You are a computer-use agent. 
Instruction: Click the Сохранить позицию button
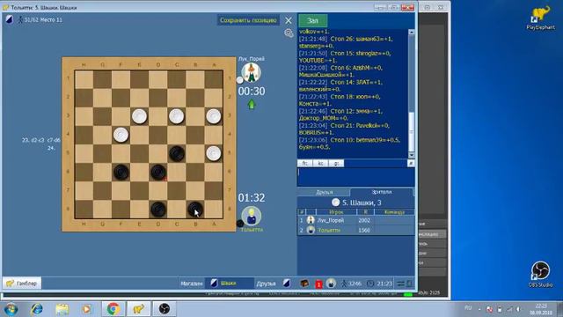(x=248, y=20)
